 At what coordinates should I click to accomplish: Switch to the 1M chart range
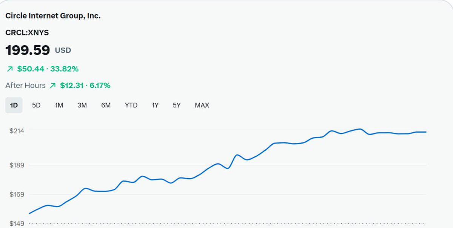coord(59,105)
